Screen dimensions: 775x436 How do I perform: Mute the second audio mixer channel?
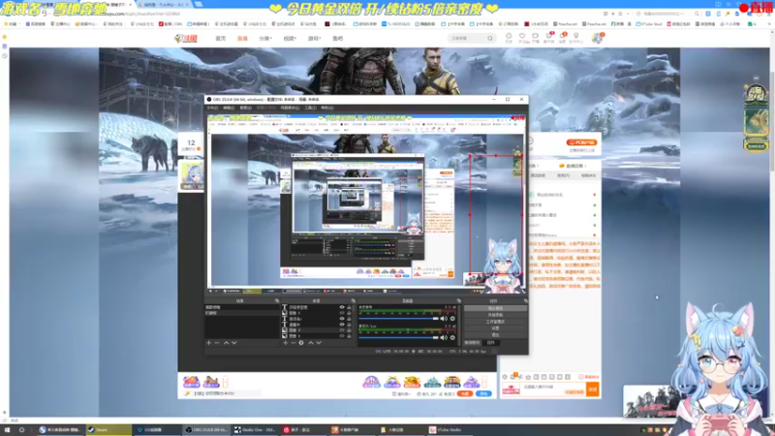444,337
